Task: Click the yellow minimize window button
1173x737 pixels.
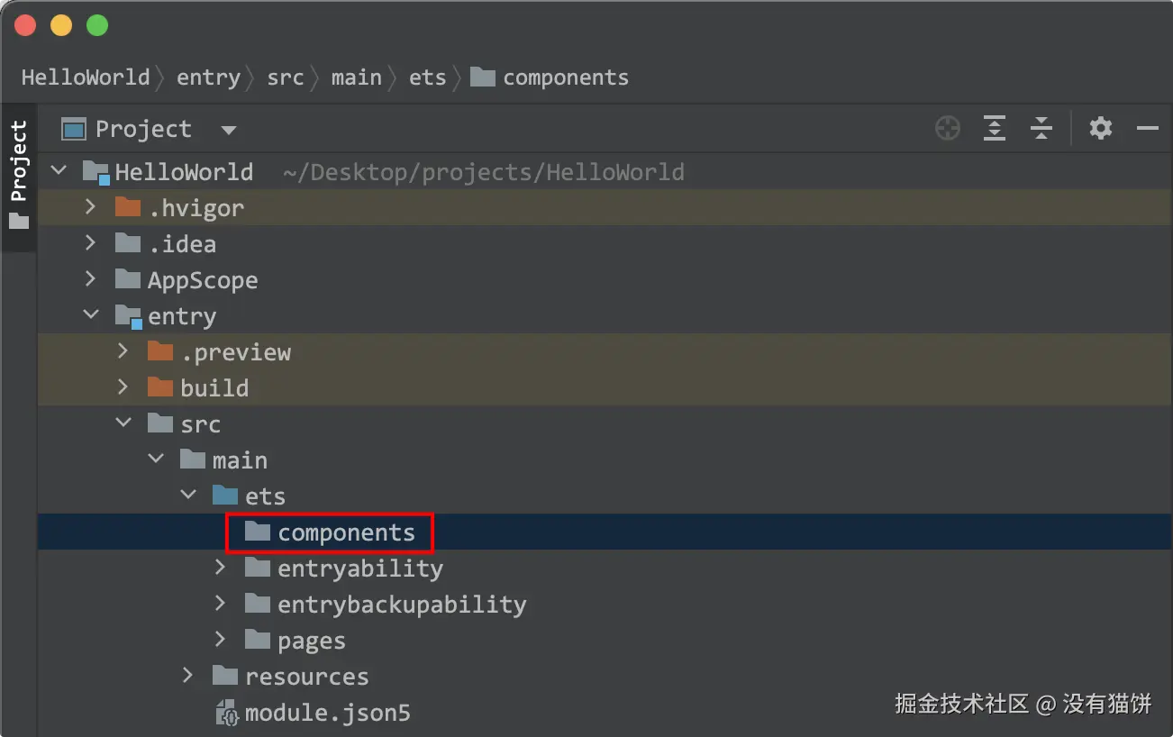Action: [x=61, y=25]
